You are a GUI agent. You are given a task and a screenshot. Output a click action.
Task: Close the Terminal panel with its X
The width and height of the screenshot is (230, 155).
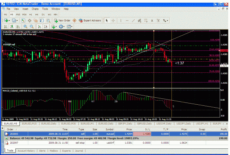tap(2, 128)
